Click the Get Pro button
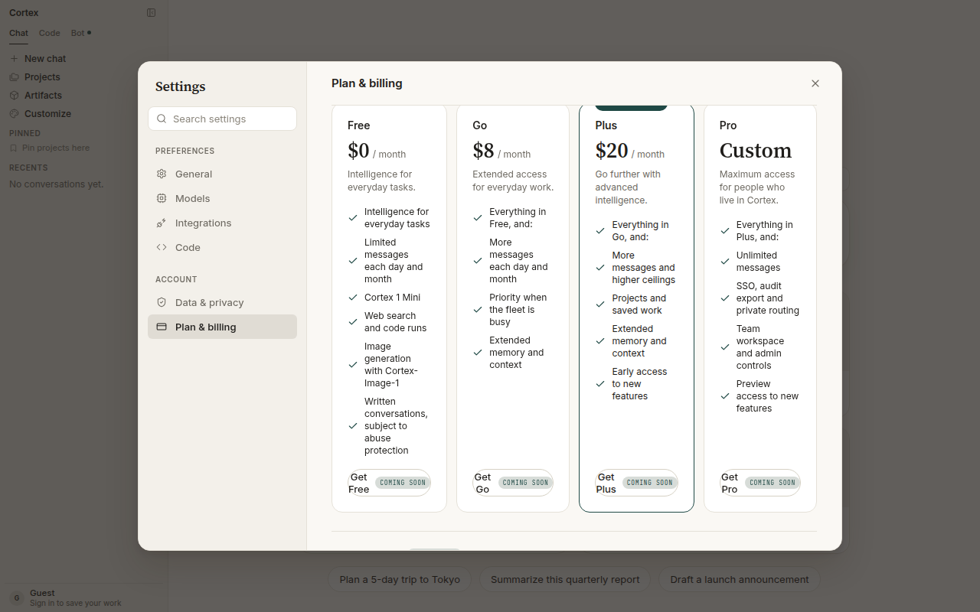The image size is (980, 612). click(760, 483)
